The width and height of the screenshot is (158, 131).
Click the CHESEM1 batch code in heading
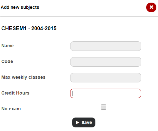click(14, 28)
